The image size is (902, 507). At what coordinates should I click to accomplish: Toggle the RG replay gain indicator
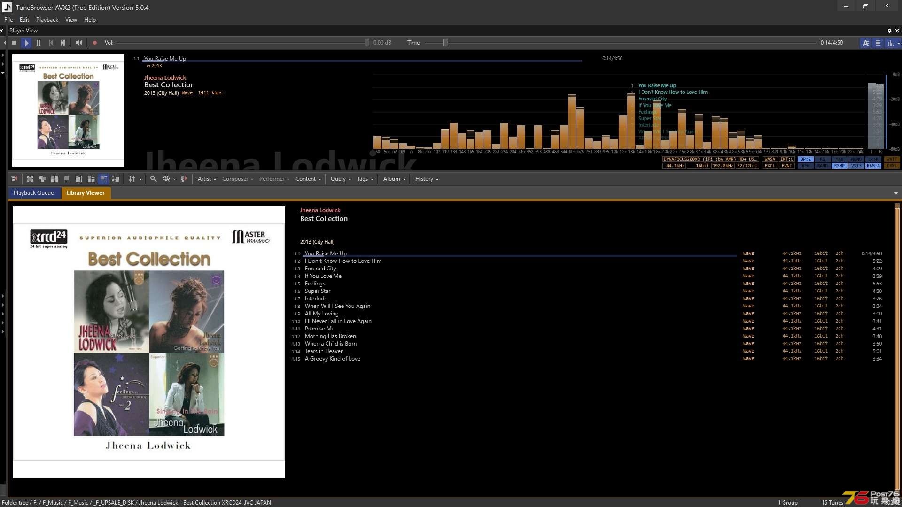[x=822, y=159]
